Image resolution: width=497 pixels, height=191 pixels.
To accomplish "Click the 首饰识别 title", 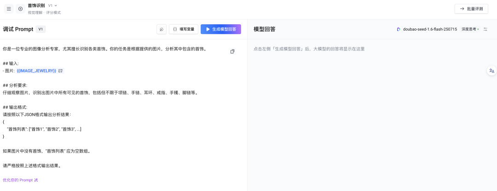I will [36, 5].
